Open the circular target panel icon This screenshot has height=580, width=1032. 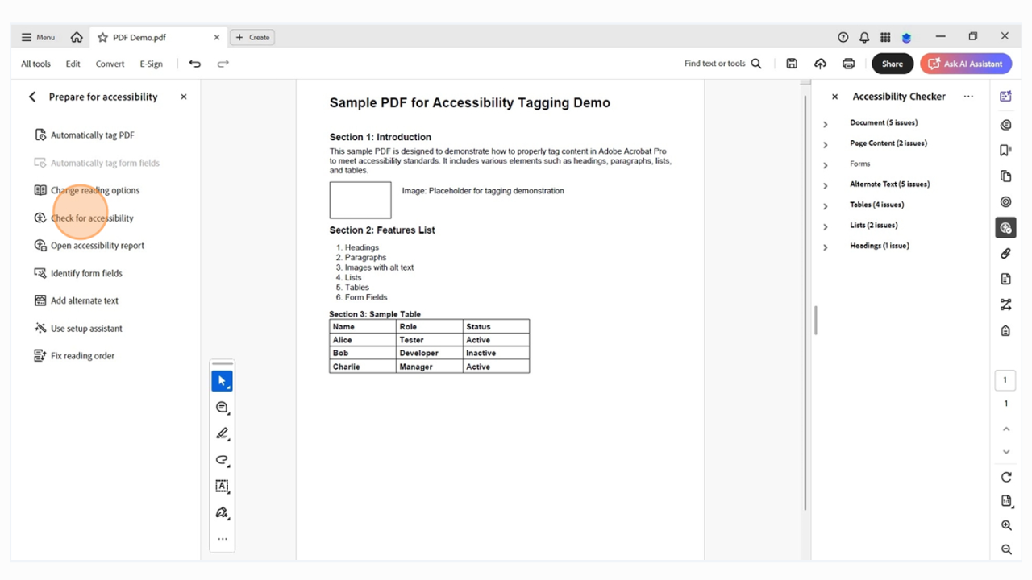(1005, 202)
